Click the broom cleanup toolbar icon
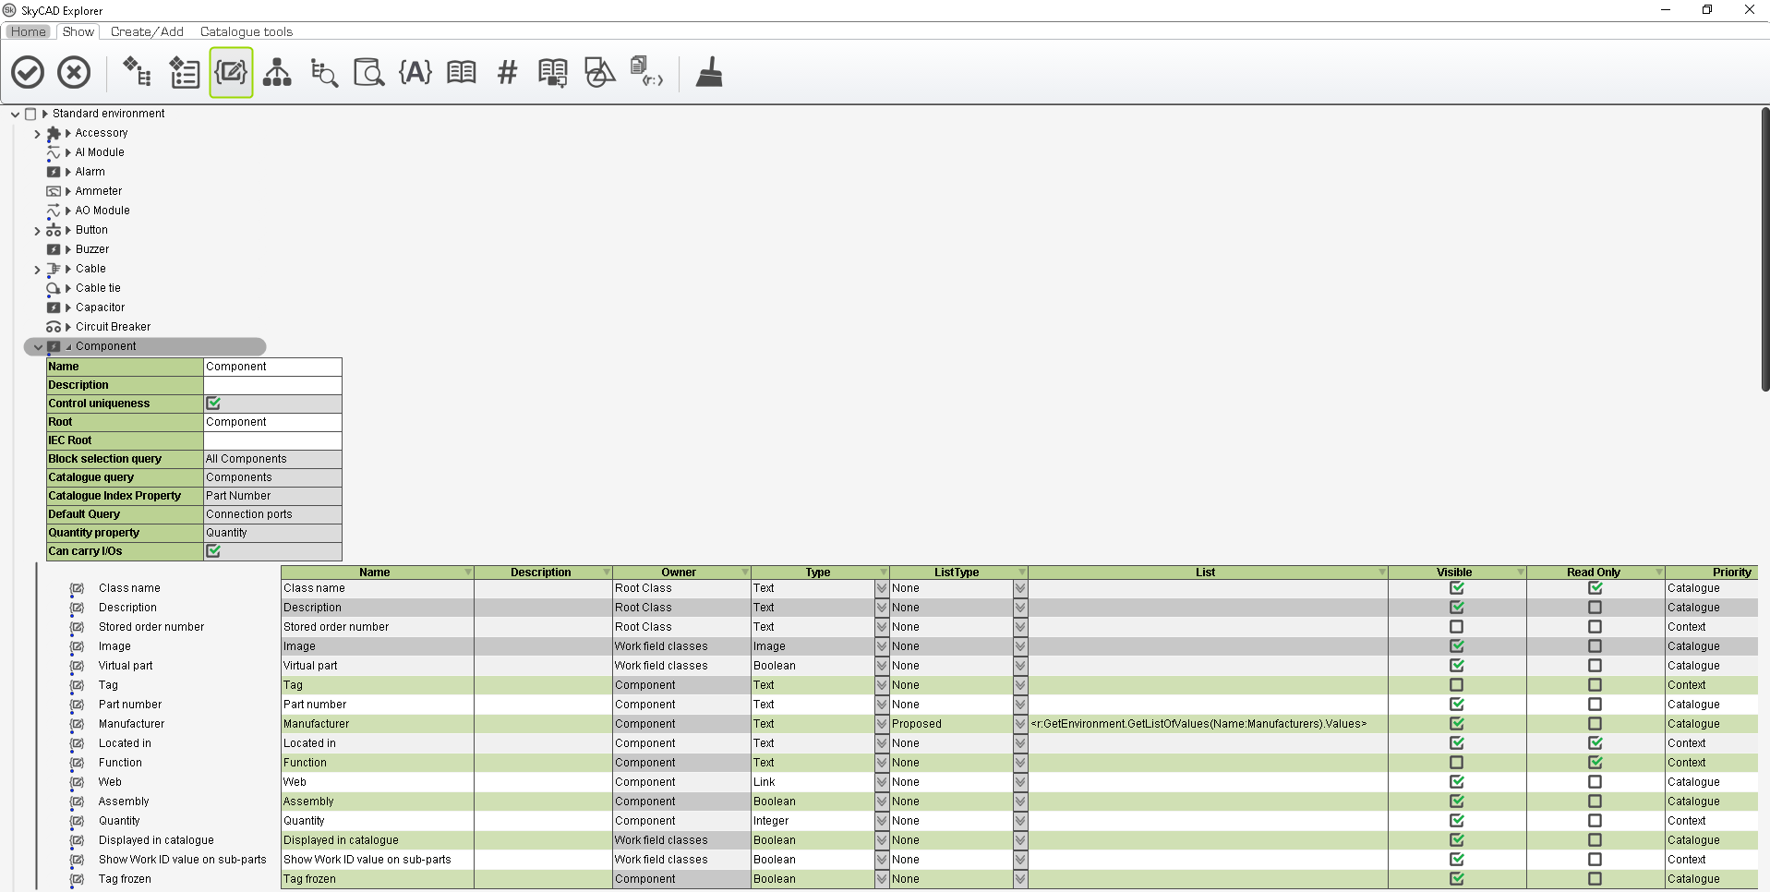The width and height of the screenshot is (1770, 892). [x=709, y=72]
